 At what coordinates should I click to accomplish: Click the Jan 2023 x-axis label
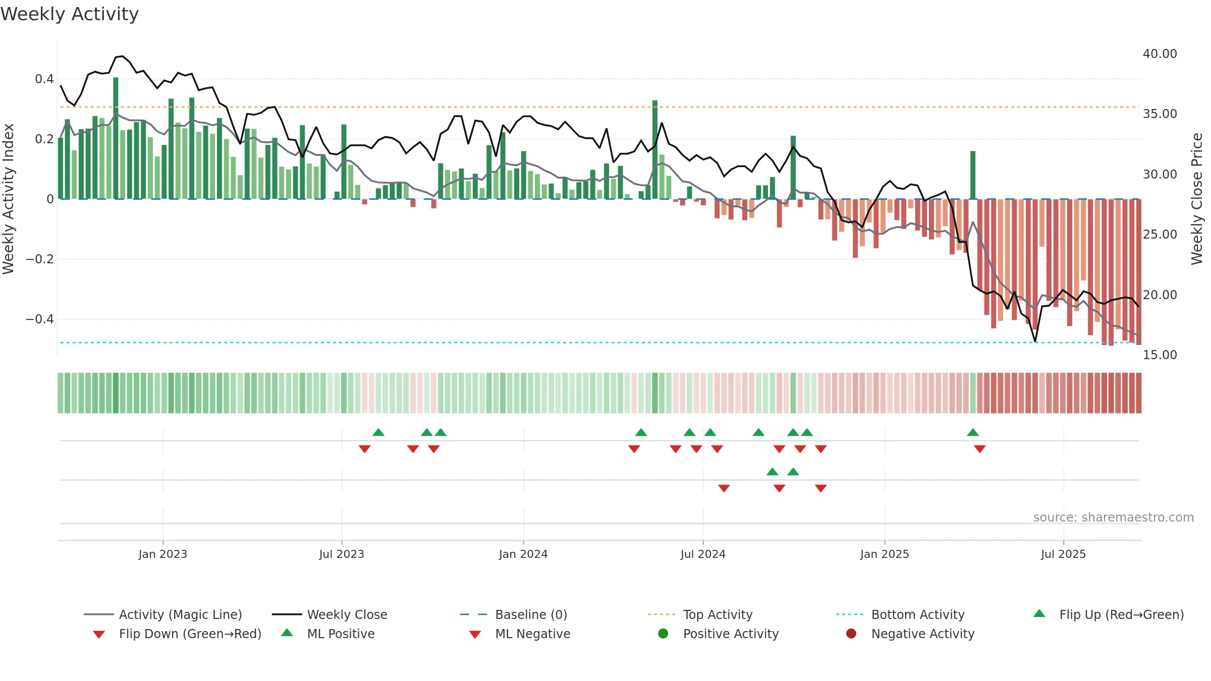pos(163,554)
